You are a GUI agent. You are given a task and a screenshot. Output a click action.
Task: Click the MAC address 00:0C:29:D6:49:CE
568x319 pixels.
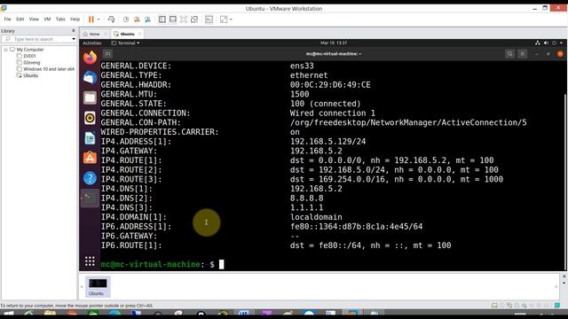[x=330, y=85]
